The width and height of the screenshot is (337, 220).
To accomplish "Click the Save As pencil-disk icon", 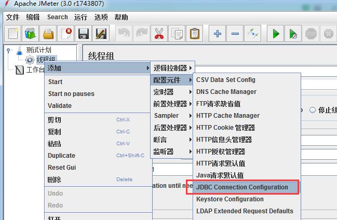I will 101,34.
